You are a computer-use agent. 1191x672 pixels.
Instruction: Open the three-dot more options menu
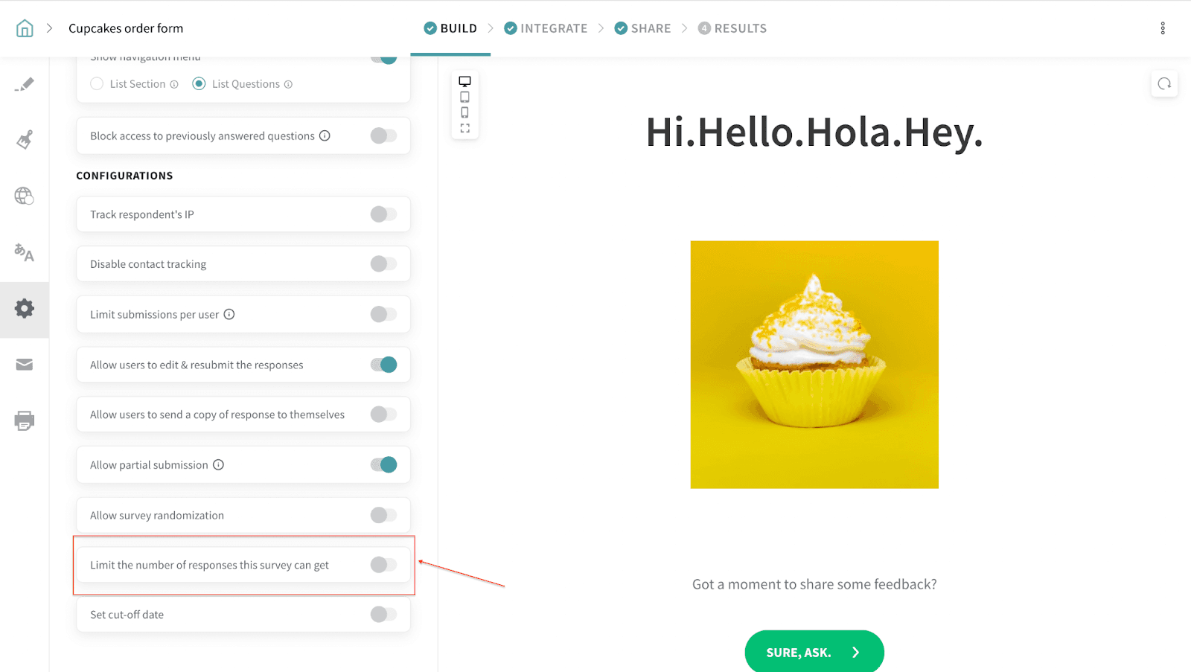pyautogui.click(x=1163, y=28)
